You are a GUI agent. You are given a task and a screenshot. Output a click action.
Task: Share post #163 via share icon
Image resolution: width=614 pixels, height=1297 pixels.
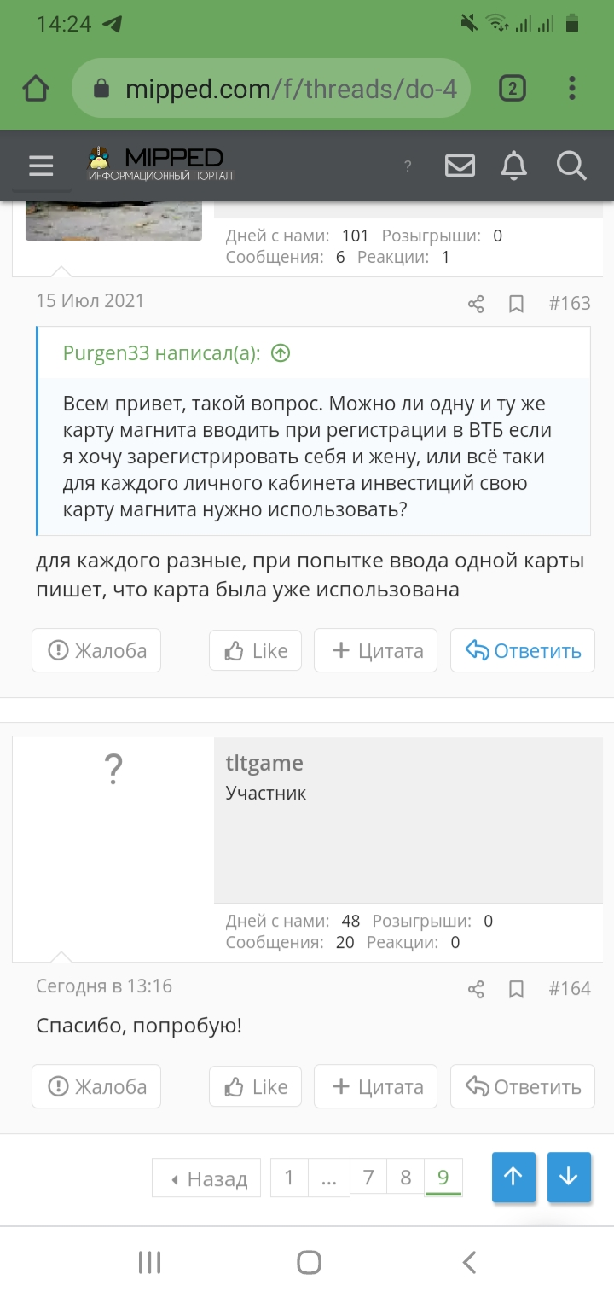(x=476, y=304)
